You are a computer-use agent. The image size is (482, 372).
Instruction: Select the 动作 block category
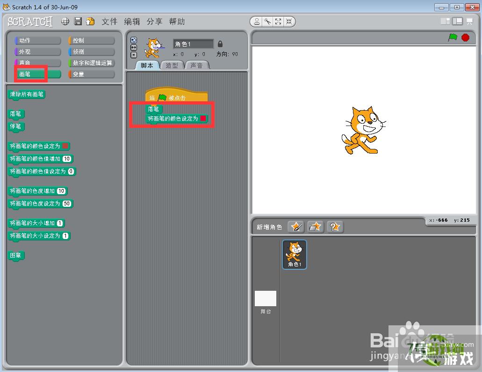click(x=38, y=41)
